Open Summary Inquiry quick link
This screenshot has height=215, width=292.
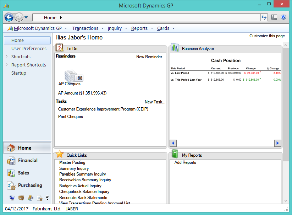74,168
